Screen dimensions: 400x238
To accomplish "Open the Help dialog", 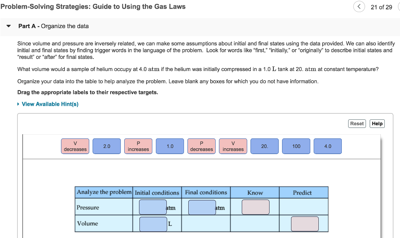I will point(377,123).
